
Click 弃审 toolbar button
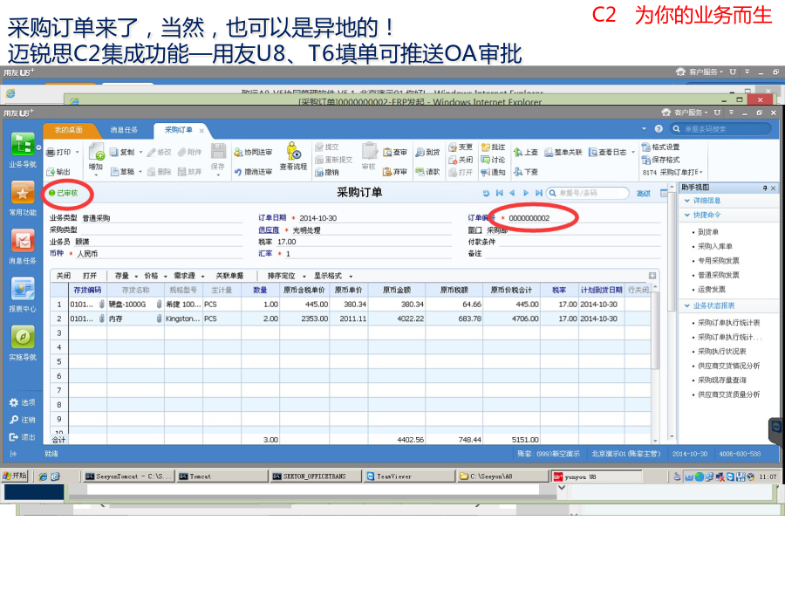click(395, 172)
